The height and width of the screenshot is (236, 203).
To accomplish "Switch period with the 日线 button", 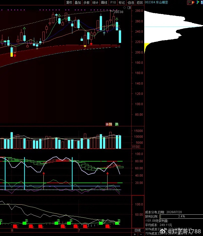I will click(x=137, y=230).
